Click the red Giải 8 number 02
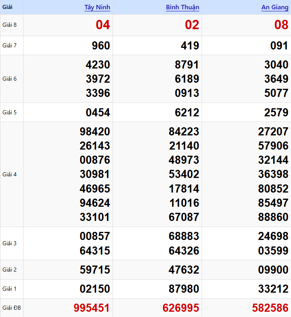Screen dimensions: 291x317 pyautogui.click(x=192, y=25)
